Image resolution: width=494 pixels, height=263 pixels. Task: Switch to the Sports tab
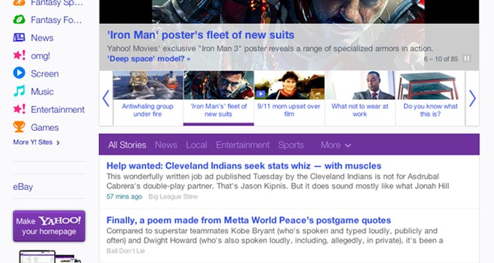pyautogui.click(x=290, y=145)
